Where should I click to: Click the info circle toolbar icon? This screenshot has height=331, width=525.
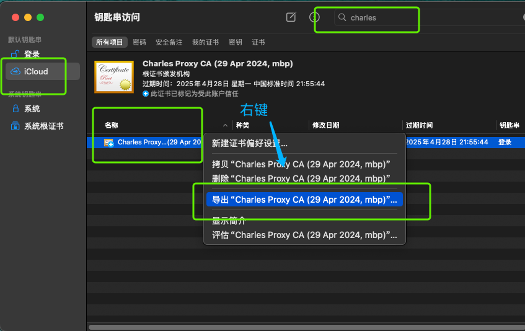tap(314, 17)
